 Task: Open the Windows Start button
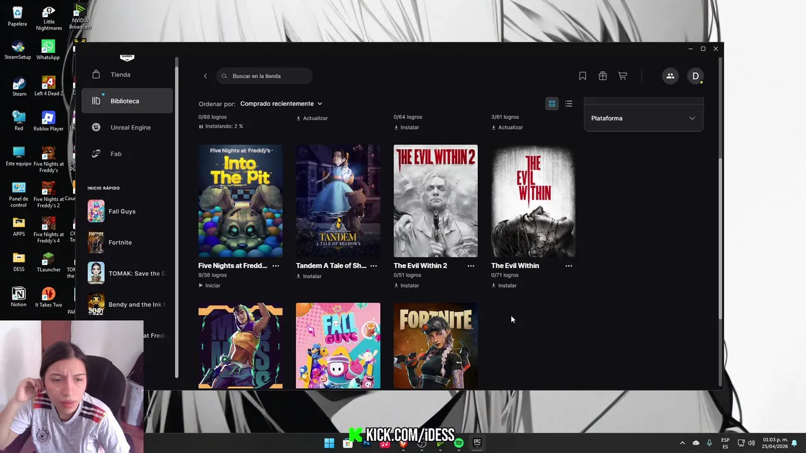(x=329, y=444)
